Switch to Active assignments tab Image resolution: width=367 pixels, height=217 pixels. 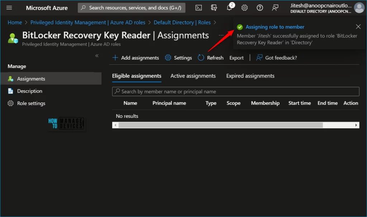193,76
